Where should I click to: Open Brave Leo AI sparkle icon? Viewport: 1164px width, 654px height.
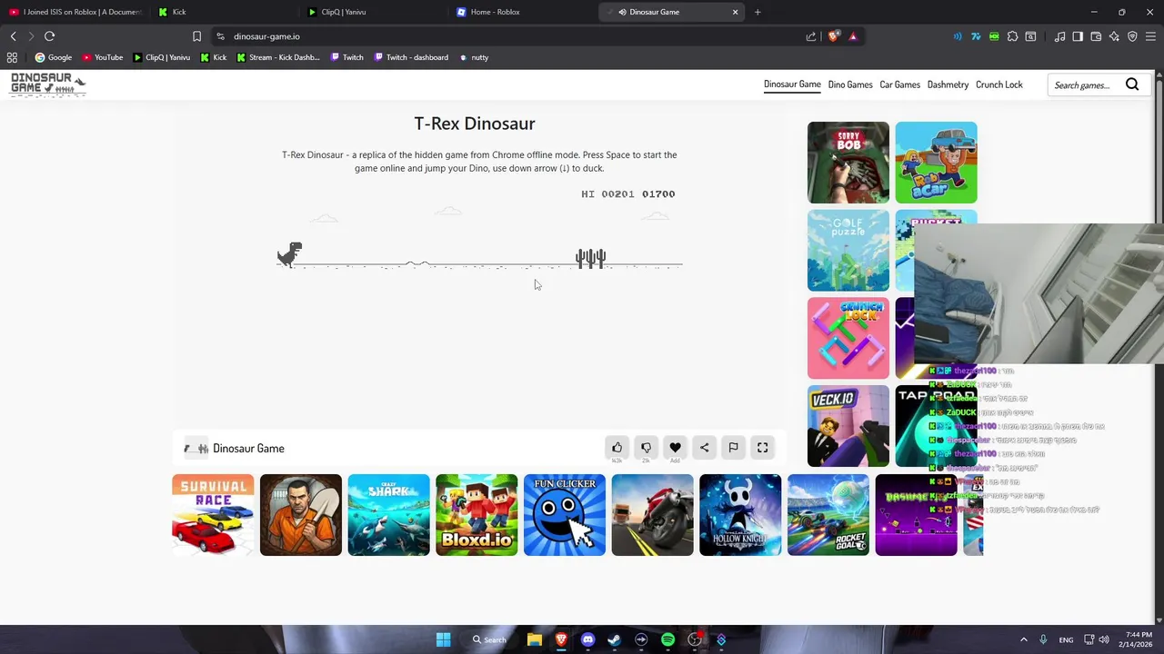click(x=1114, y=36)
